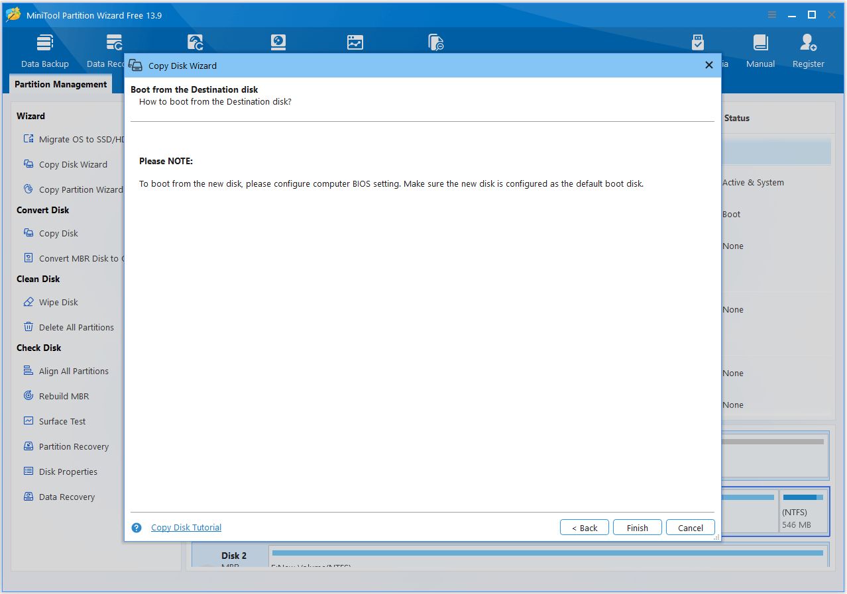Close the Copy Disk Wizard dialog
The width and height of the screenshot is (847, 594).
pyautogui.click(x=709, y=65)
